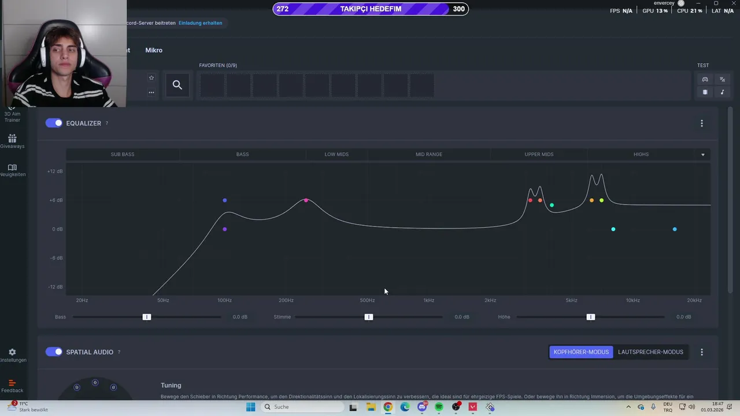The height and width of the screenshot is (416, 740).
Task: Start the footsteps sound test icon
Action: tap(722, 79)
